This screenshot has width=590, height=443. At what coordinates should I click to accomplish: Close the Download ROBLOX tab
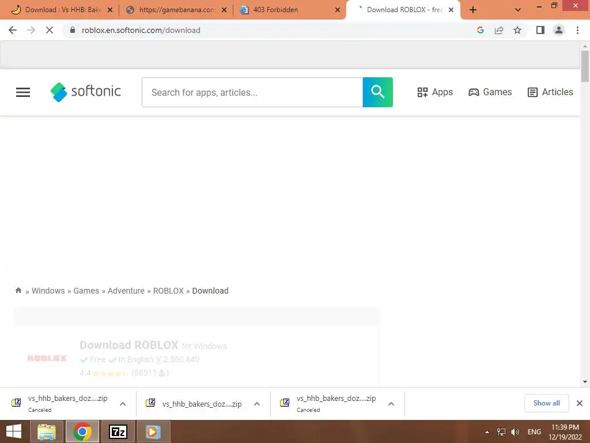(x=451, y=10)
